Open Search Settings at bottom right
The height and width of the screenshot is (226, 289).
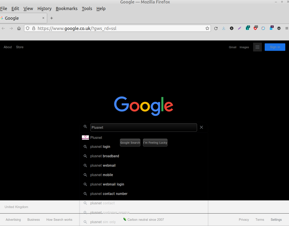point(276,220)
